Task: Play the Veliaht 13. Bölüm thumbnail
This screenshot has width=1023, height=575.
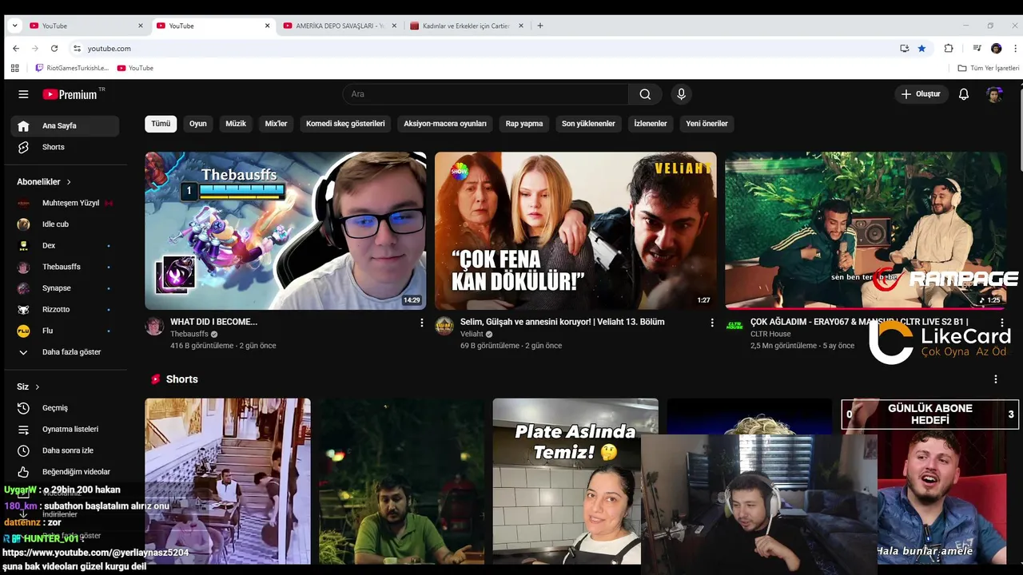Action: tap(575, 231)
